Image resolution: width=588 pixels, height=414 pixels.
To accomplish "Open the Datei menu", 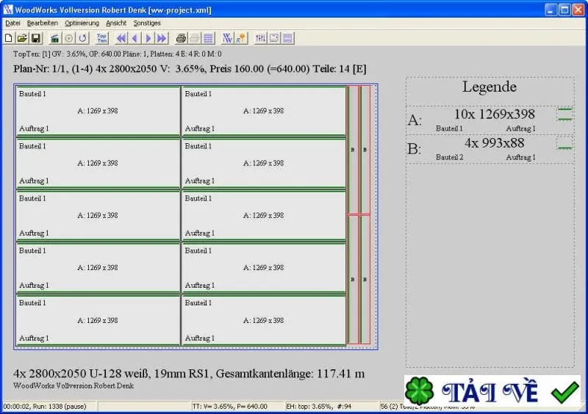I will 12,23.
